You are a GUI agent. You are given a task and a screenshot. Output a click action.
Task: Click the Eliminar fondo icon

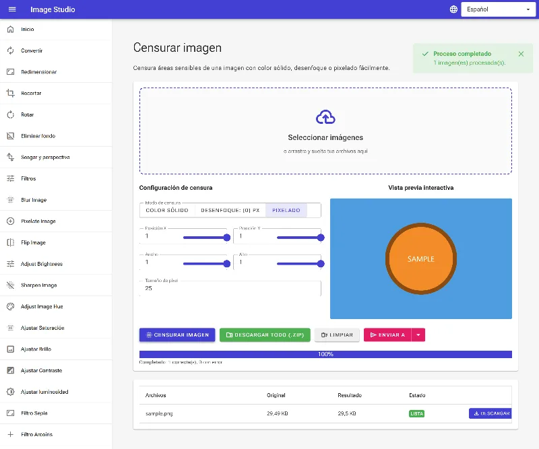coord(11,136)
